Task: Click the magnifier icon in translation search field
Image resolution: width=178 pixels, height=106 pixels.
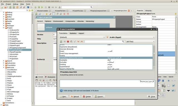Action: pos(123,41)
